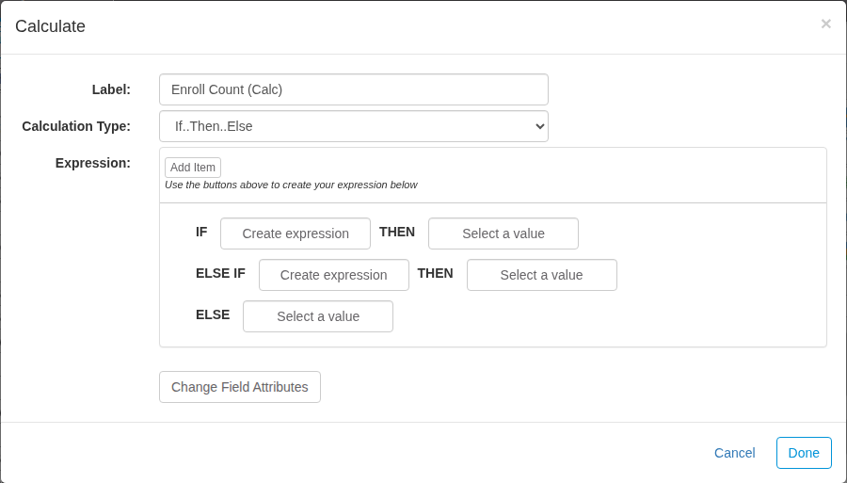Click the 'Expression:' label
This screenshot has width=847, height=483.
tap(93, 163)
